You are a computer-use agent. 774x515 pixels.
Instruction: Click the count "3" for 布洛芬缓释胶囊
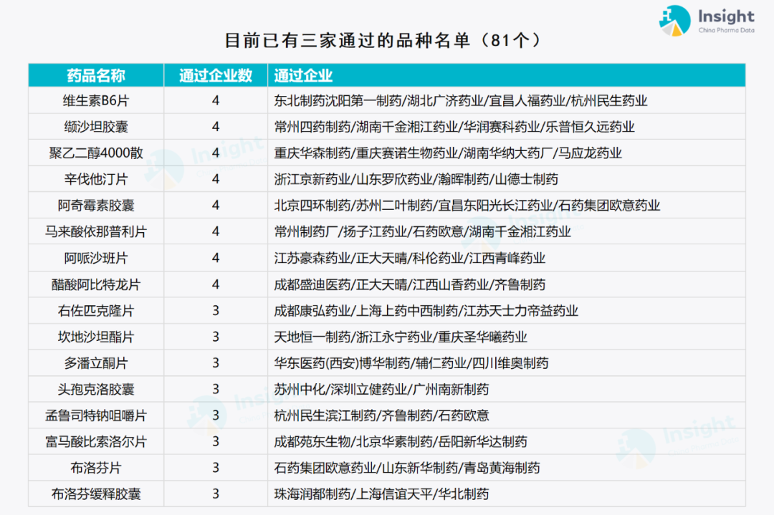click(x=216, y=494)
